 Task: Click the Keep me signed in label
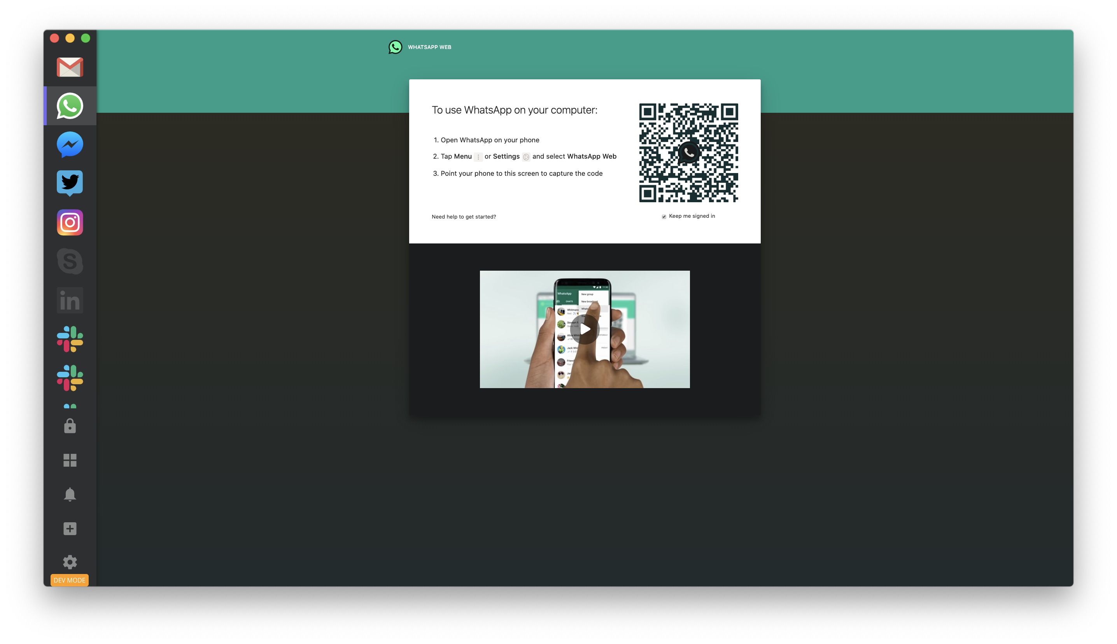coord(692,216)
